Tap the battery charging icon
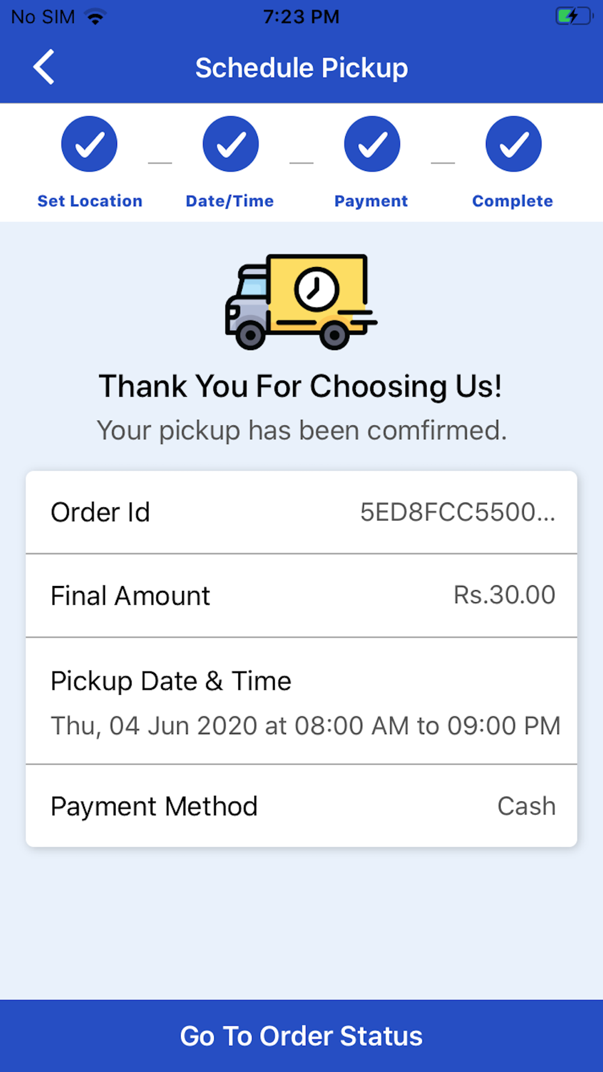 click(x=573, y=16)
